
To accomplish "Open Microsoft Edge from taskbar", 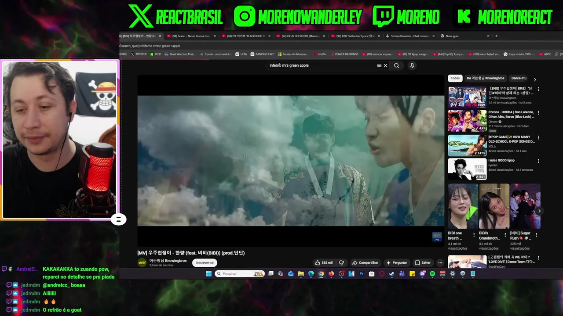I will (311, 273).
